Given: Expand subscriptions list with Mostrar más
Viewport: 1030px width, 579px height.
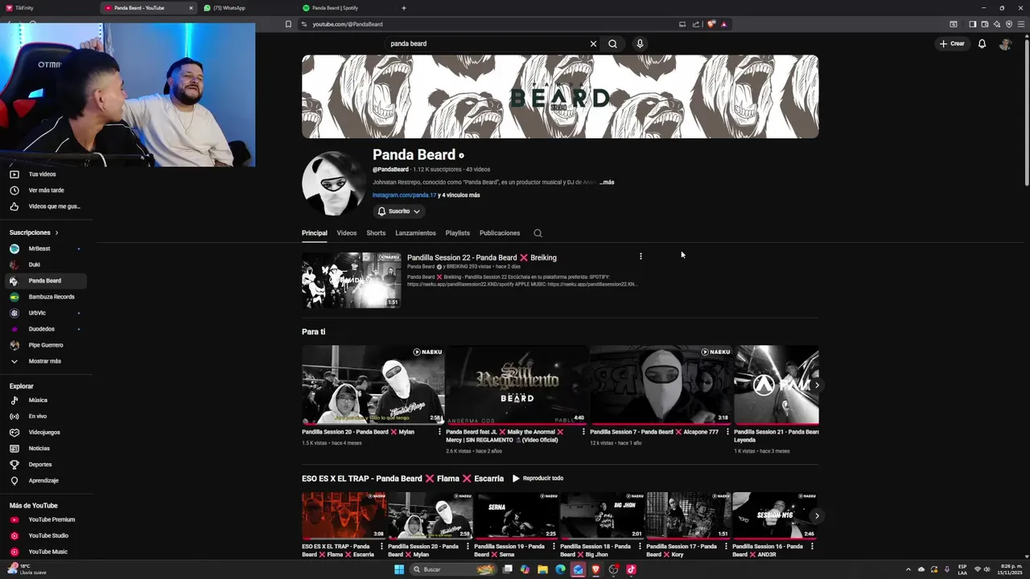Looking at the screenshot, I should (46, 361).
